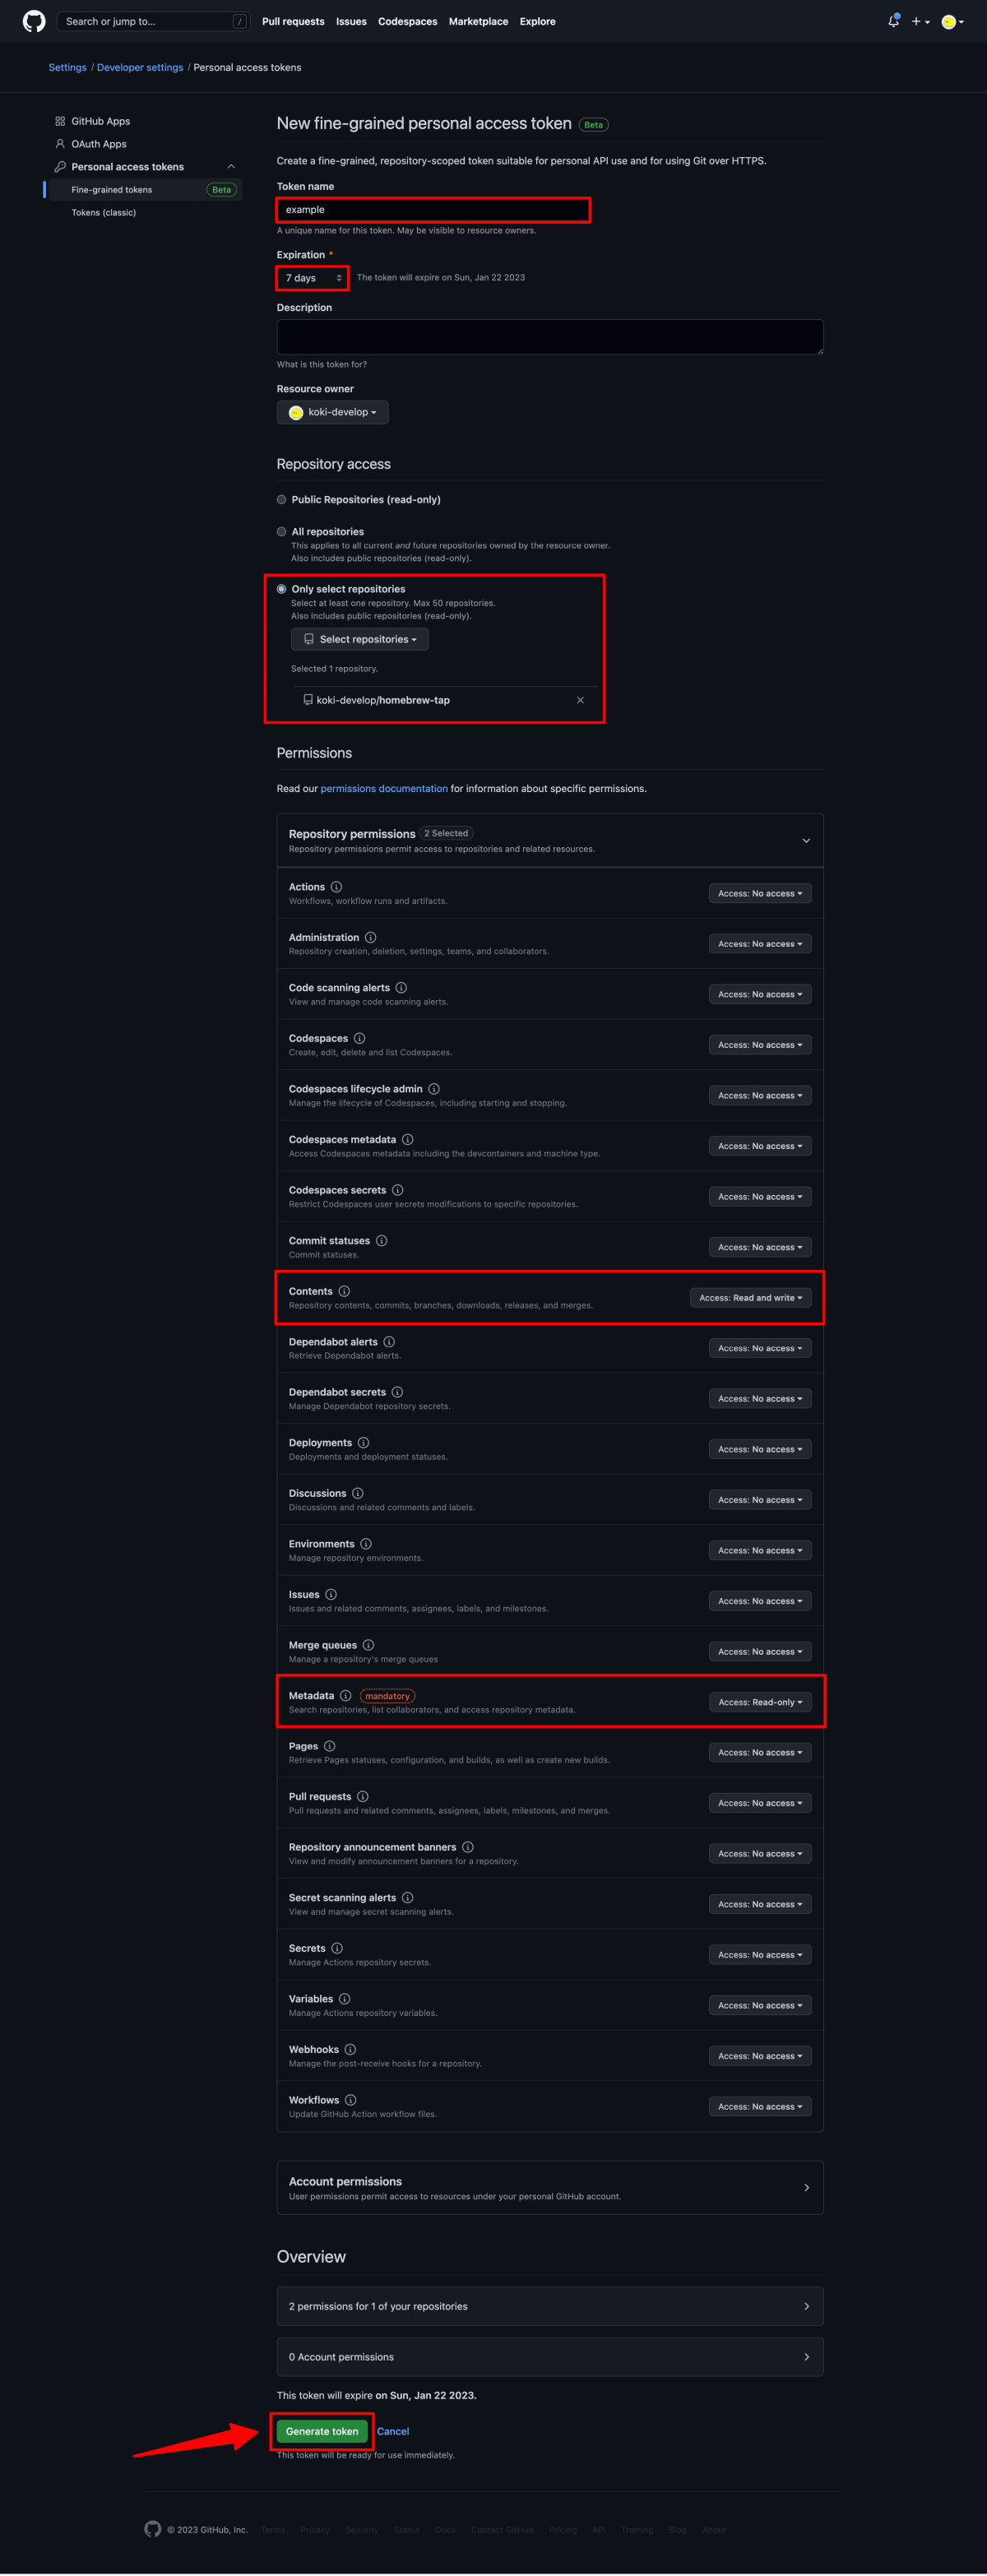Click the Generate token button
Viewport: 987px width, 2576px height.
321,2431
